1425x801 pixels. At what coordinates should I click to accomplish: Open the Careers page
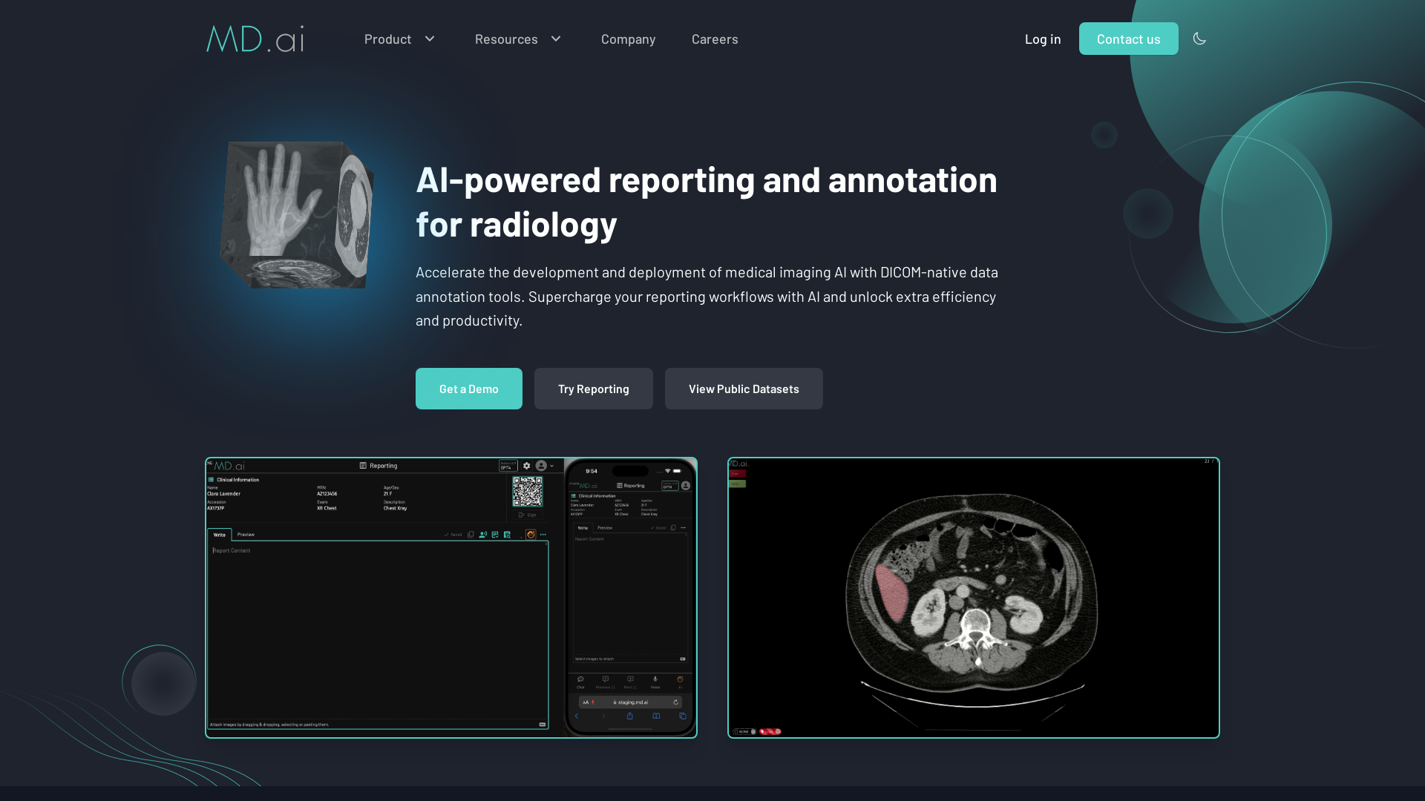715,39
